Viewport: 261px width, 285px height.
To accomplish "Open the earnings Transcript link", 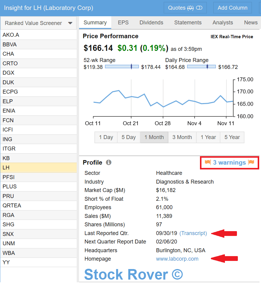I will (193, 233).
